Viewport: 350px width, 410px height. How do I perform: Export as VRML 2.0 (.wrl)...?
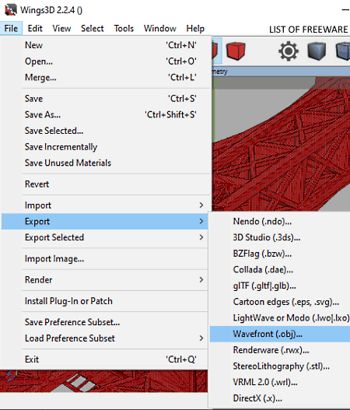tap(280, 382)
